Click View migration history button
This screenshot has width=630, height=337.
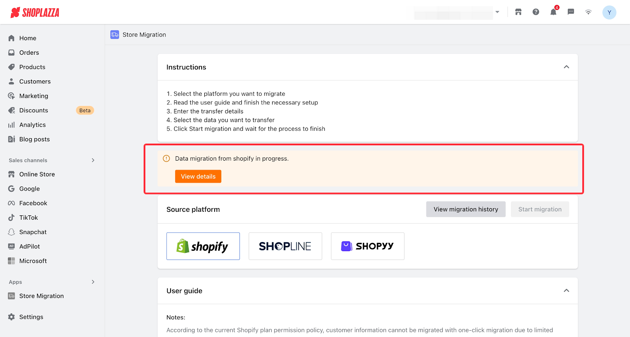pyautogui.click(x=466, y=209)
